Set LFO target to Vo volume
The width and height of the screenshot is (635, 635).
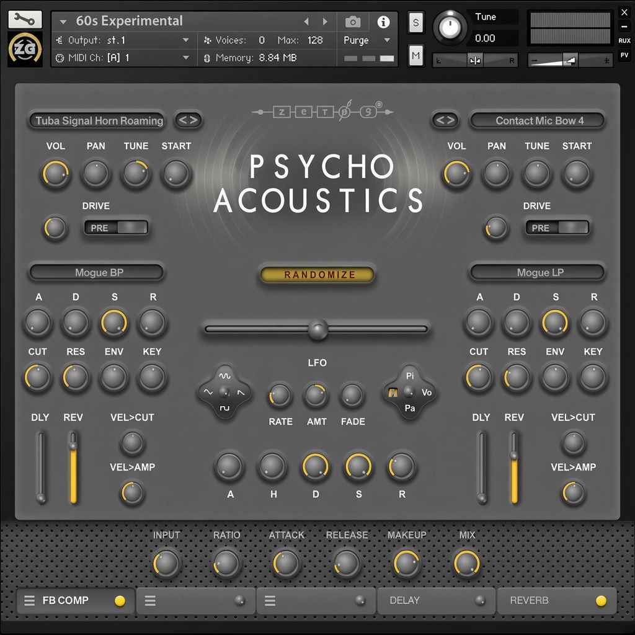pos(427,393)
